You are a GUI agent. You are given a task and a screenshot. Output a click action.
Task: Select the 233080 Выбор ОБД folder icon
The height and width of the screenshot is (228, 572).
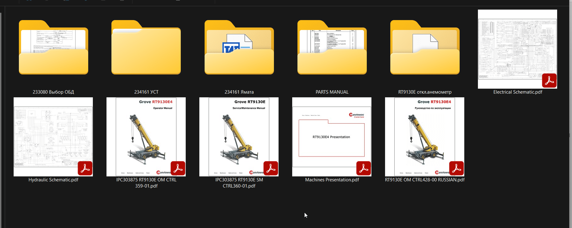pos(54,47)
